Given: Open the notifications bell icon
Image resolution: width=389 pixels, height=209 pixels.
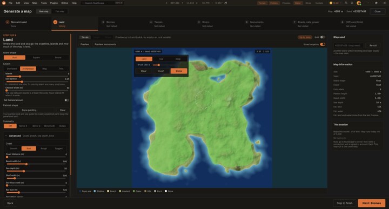Looking at the screenshot, I should coord(352,3).
